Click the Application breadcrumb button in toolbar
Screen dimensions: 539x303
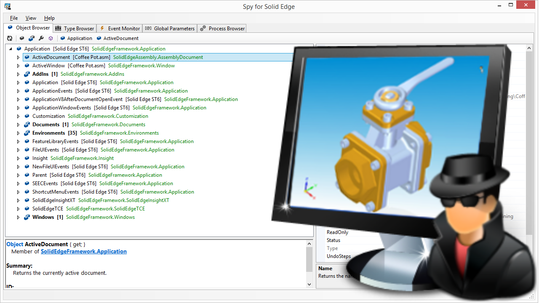pyautogui.click(x=76, y=38)
